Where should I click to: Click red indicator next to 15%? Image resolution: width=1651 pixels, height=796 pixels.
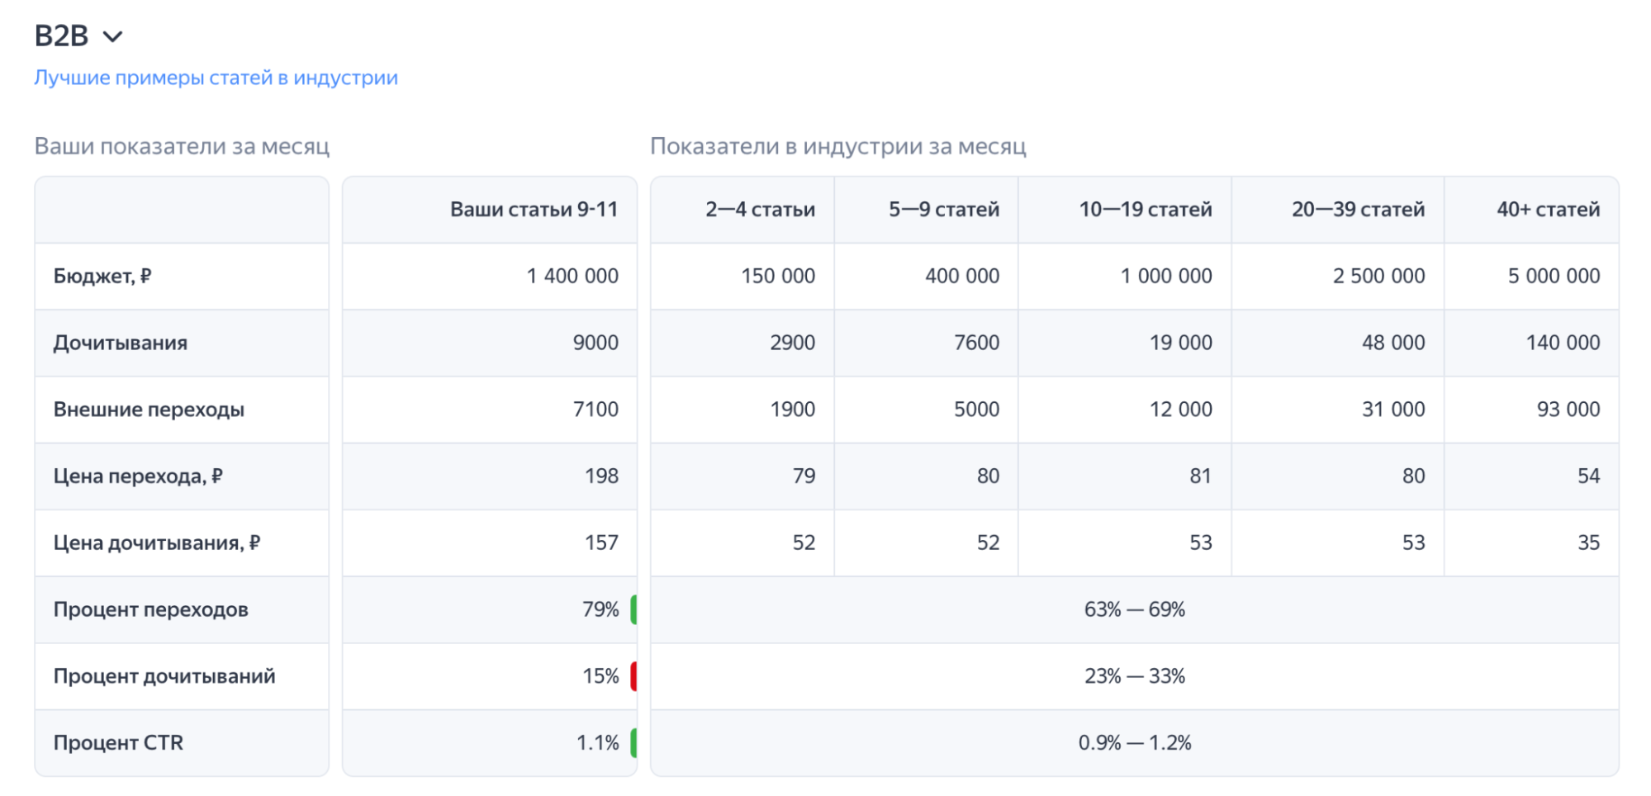click(633, 676)
